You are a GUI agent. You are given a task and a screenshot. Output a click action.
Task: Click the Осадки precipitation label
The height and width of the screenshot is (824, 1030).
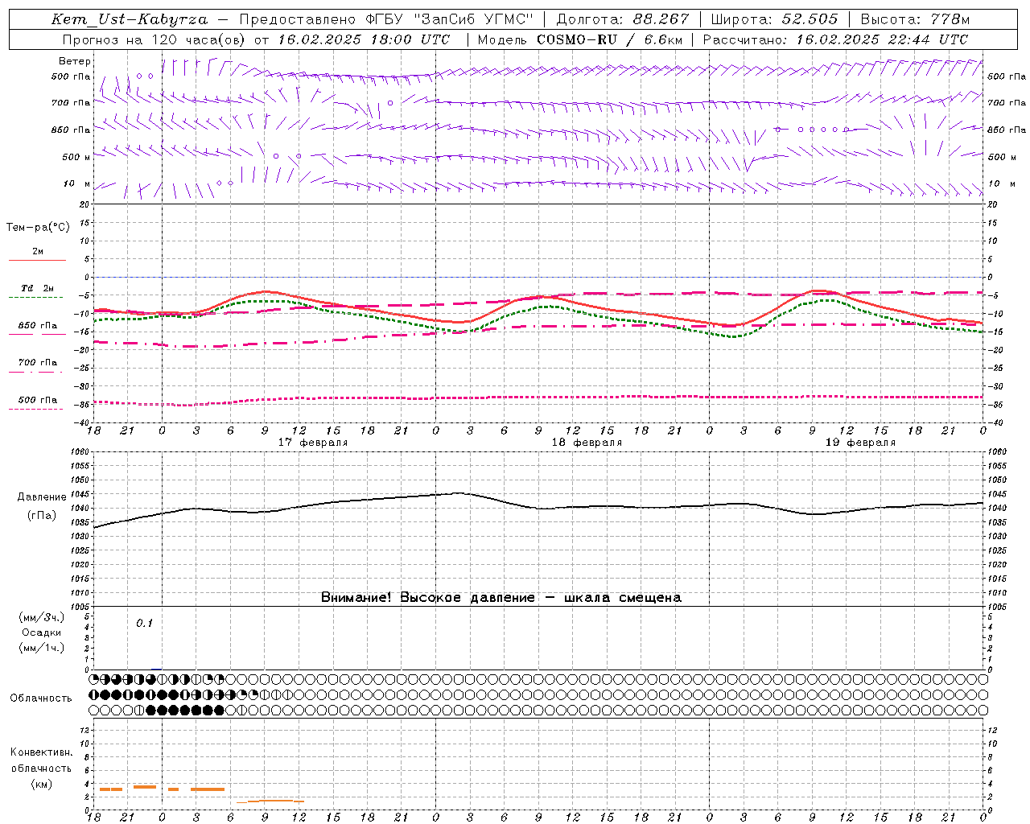(x=42, y=632)
